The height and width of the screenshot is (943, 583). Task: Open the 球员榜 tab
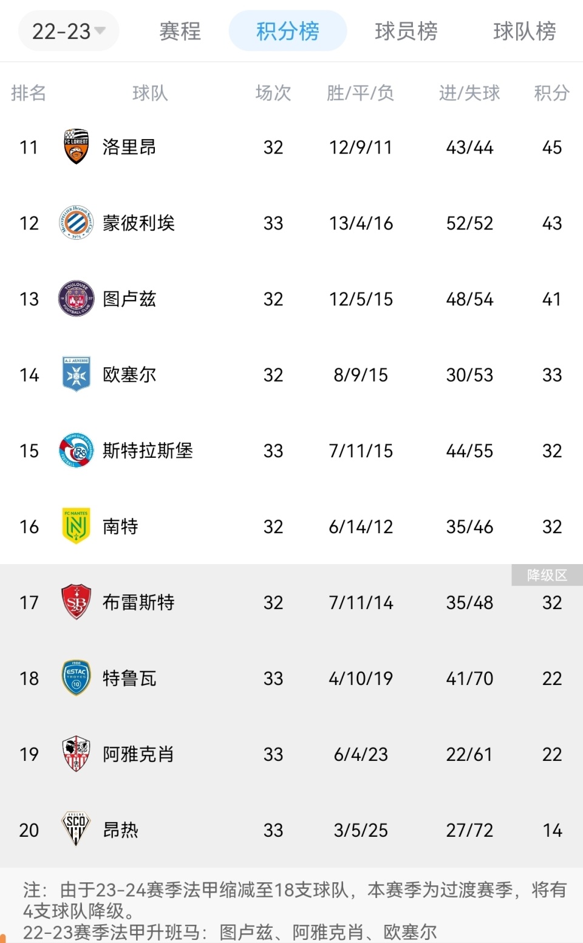[406, 31]
